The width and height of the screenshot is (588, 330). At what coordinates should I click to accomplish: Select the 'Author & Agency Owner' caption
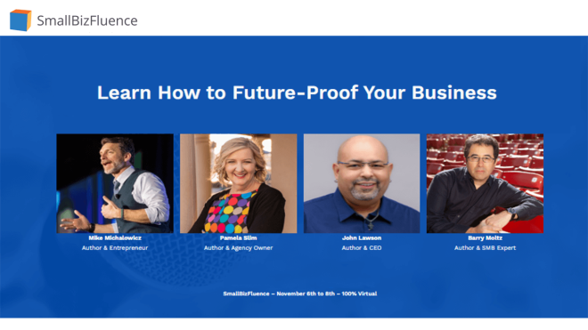click(238, 247)
